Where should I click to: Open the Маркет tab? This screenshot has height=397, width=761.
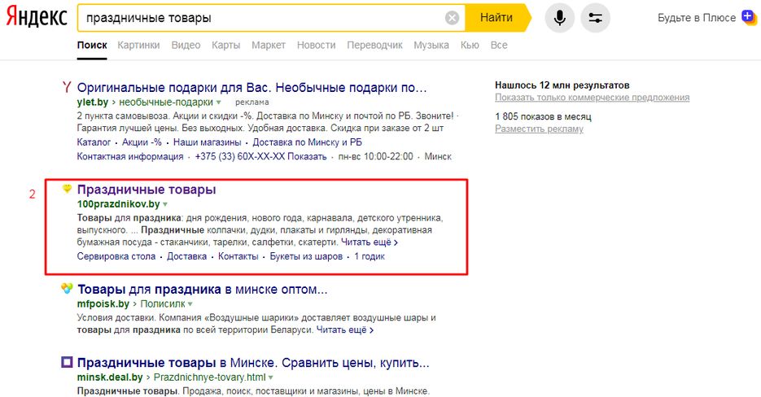[269, 45]
